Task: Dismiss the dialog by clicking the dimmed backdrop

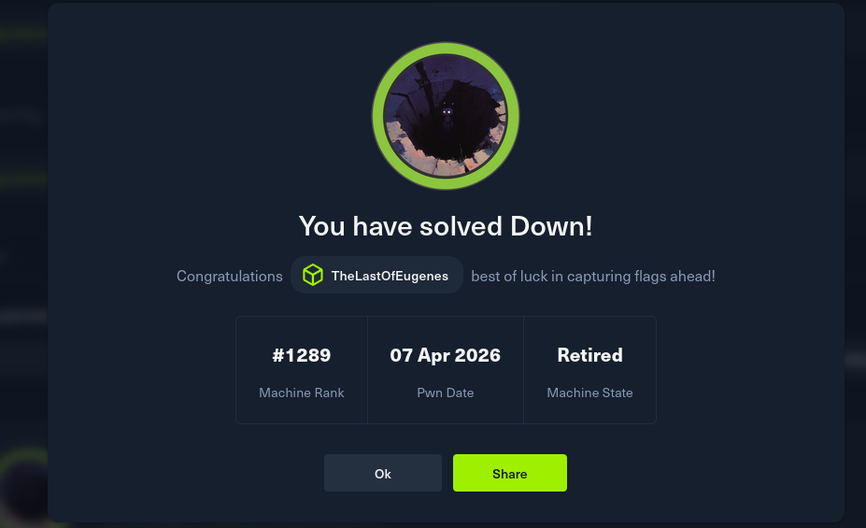Action: 855,187
